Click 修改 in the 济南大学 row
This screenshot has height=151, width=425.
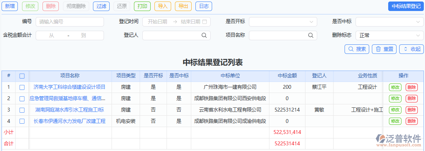tap(395, 87)
